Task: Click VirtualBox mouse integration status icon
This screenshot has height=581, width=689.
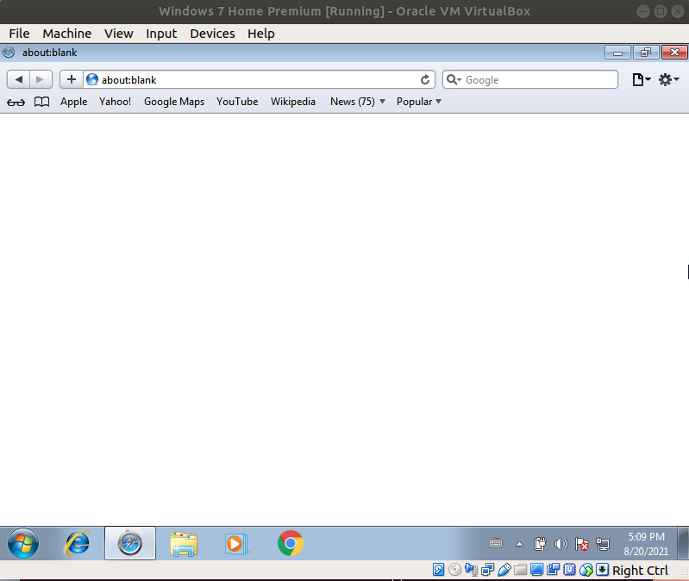Action: pos(586,570)
